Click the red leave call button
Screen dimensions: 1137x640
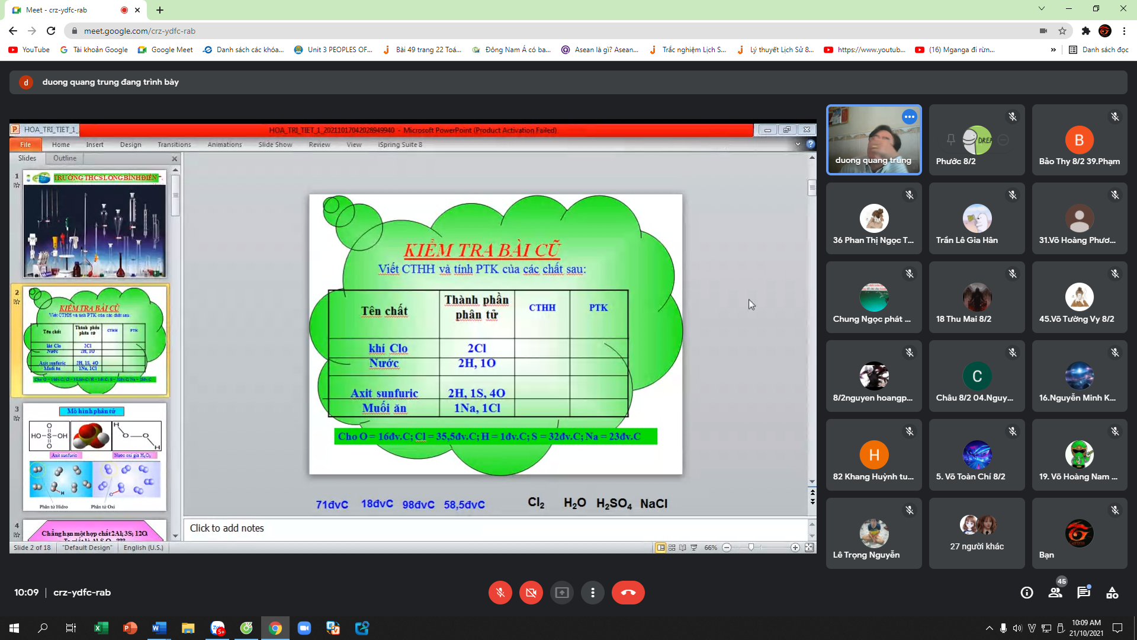628,593
